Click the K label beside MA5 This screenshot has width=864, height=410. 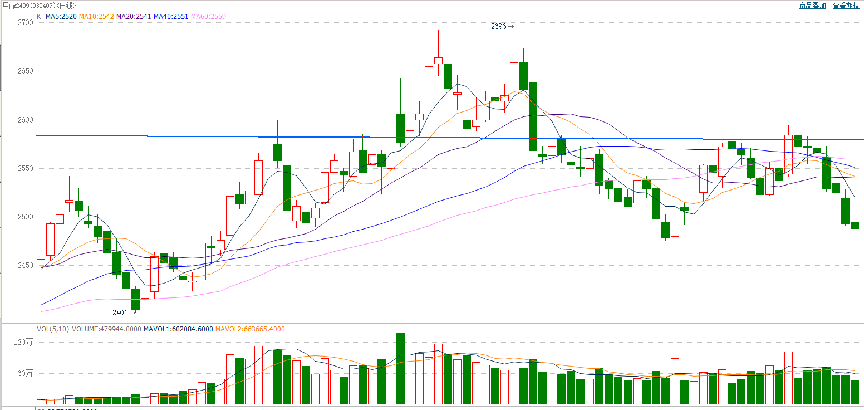39,17
